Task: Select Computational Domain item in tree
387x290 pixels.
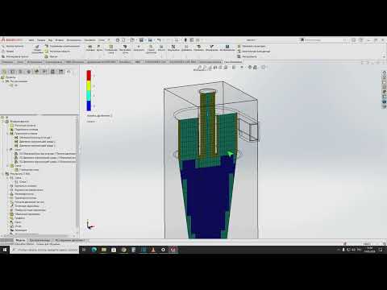Action: 23,126
